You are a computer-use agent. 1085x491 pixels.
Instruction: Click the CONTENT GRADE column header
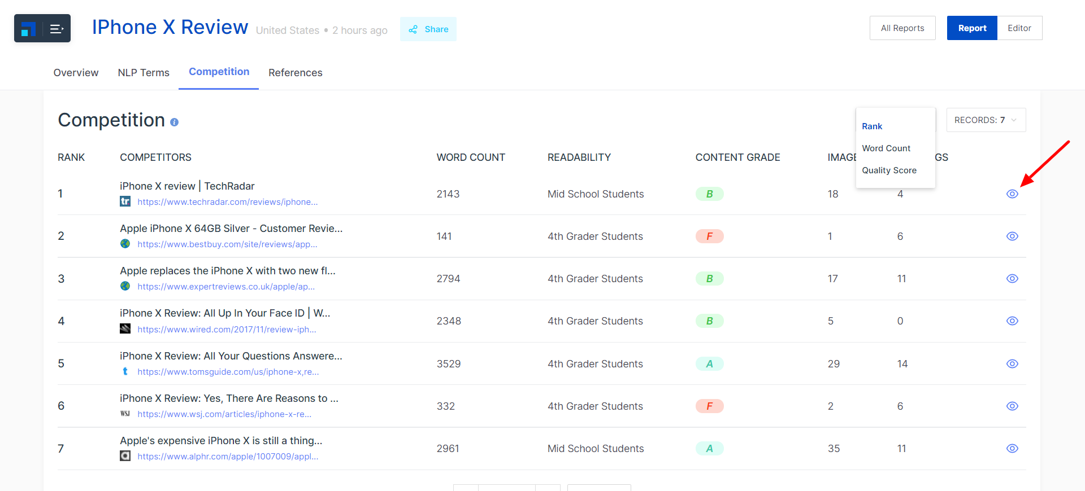click(737, 157)
